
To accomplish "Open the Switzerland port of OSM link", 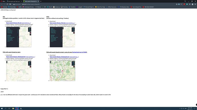I will coord(80,52).
